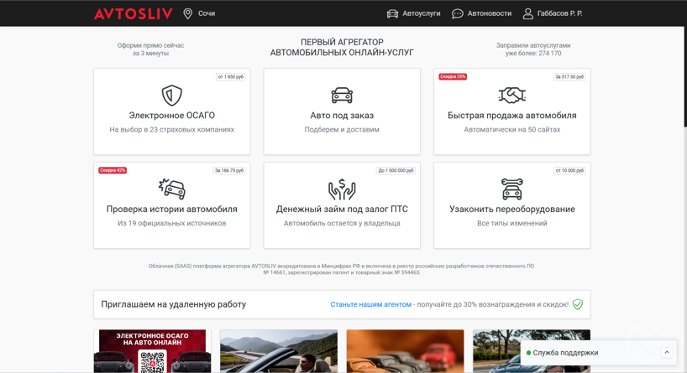Click the от 10 000 руб price tag

pos(569,170)
